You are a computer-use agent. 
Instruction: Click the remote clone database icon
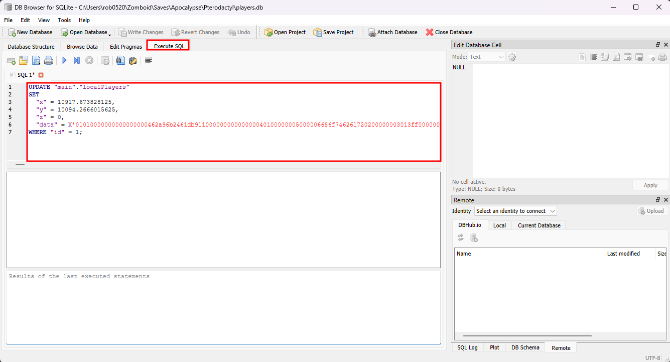pos(473,238)
